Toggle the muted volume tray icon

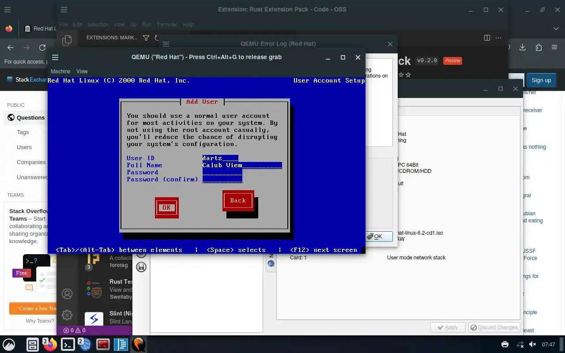click(533, 345)
